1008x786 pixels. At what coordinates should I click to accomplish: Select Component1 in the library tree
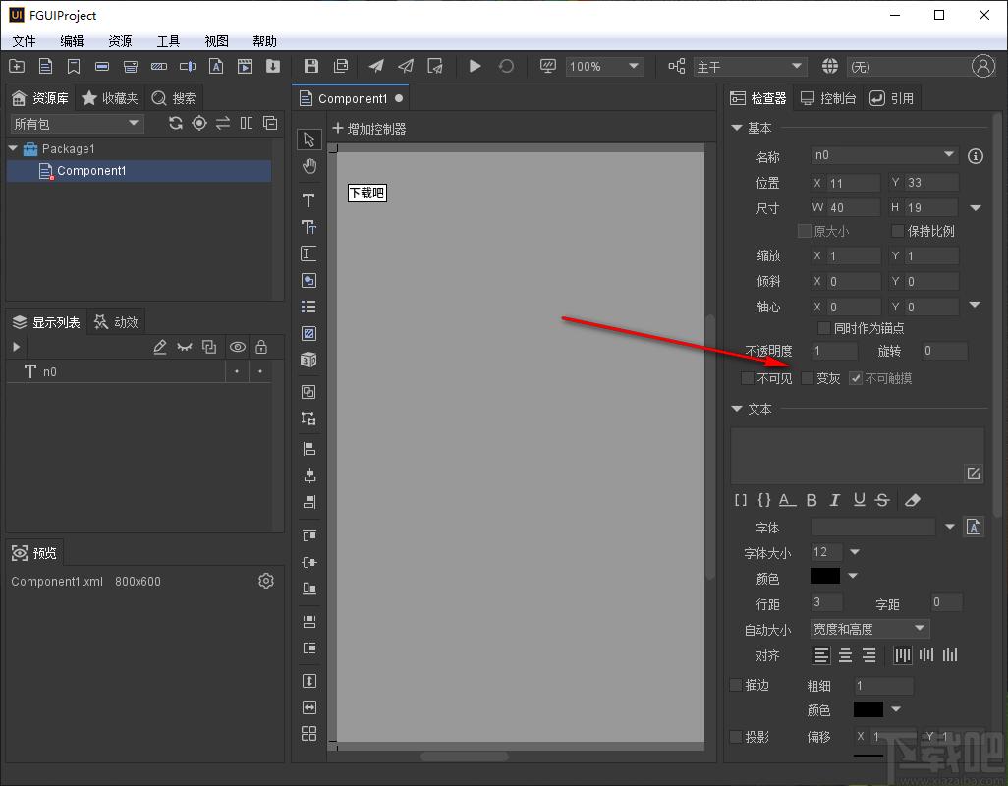tap(139, 170)
